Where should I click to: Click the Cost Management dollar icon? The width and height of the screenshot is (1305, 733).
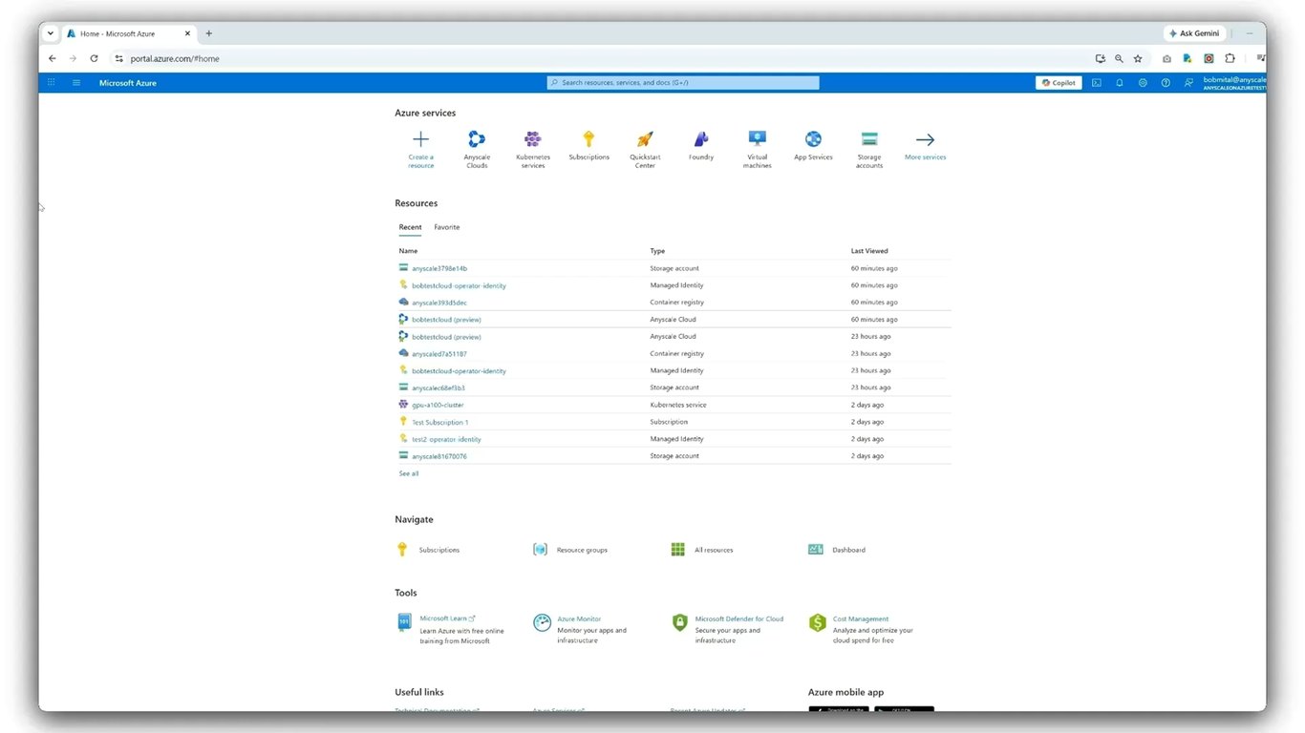817,623
